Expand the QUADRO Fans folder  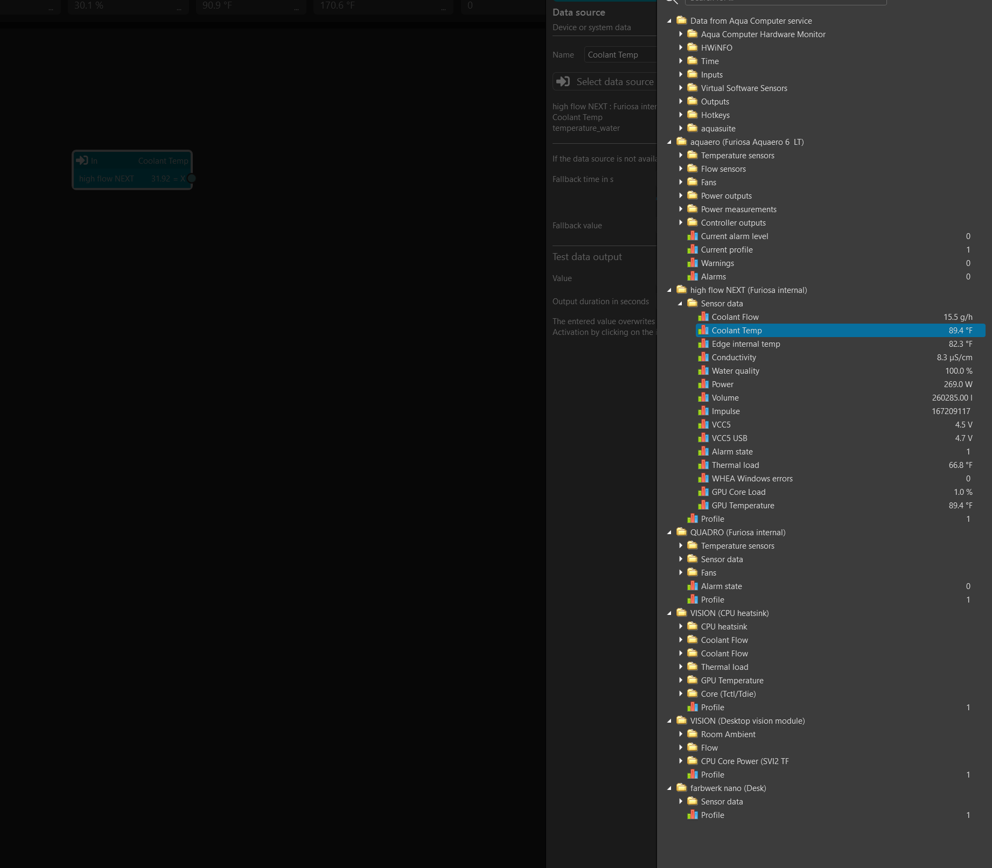tap(681, 572)
